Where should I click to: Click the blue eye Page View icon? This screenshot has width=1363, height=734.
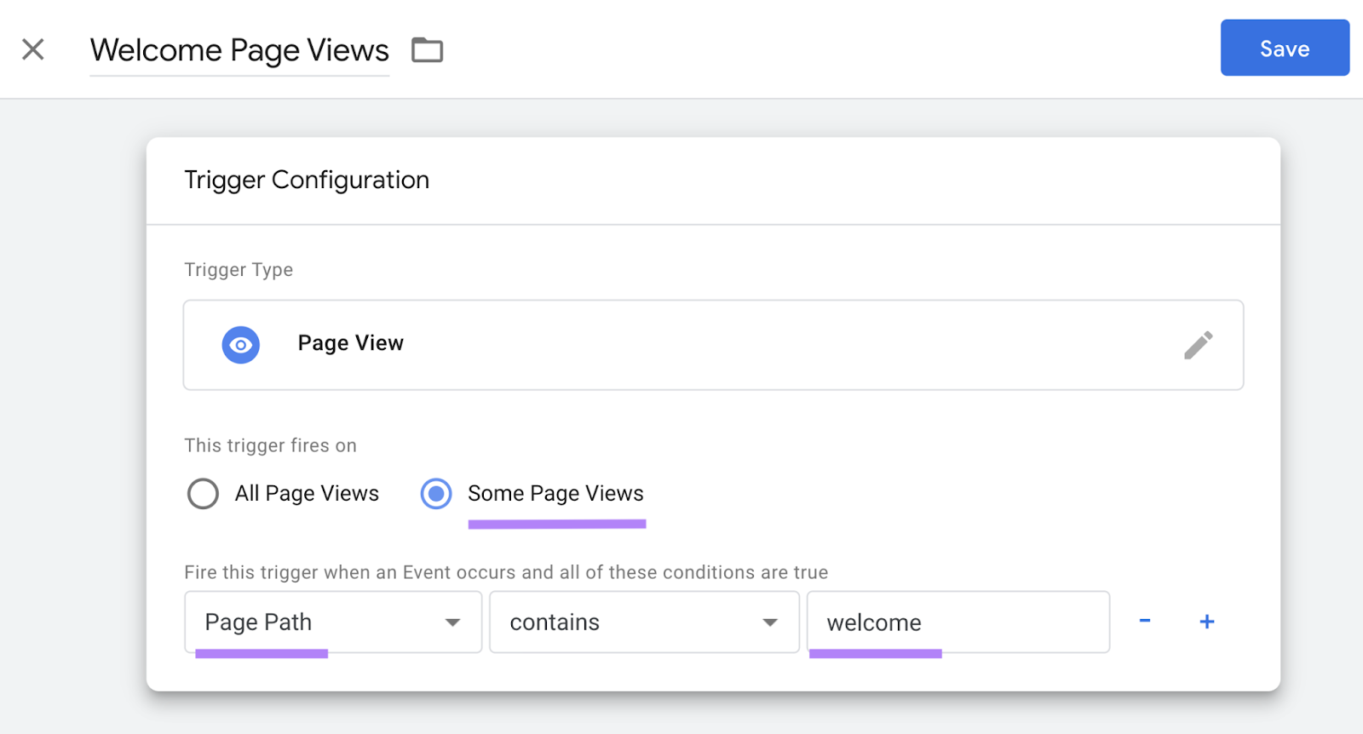tap(241, 345)
